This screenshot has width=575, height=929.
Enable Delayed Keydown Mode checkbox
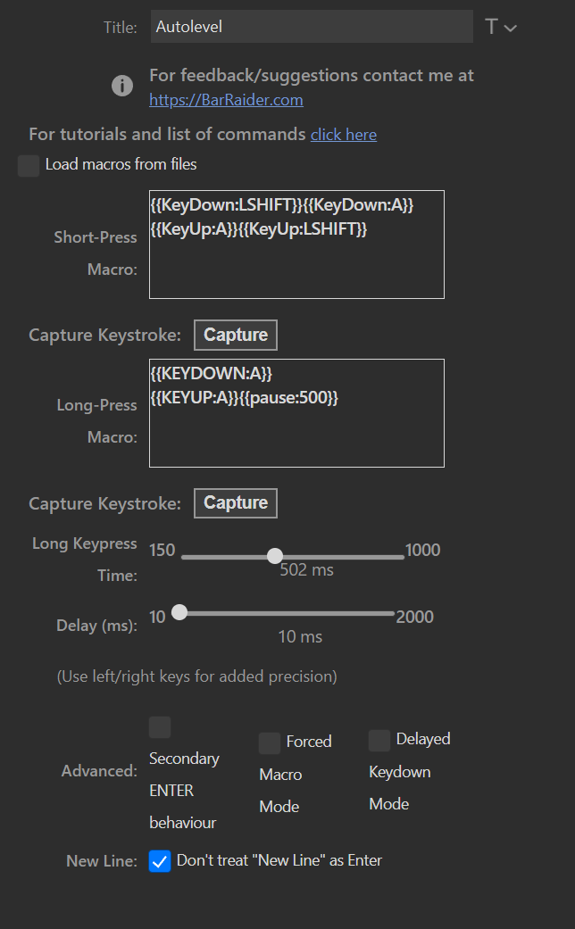pos(379,741)
